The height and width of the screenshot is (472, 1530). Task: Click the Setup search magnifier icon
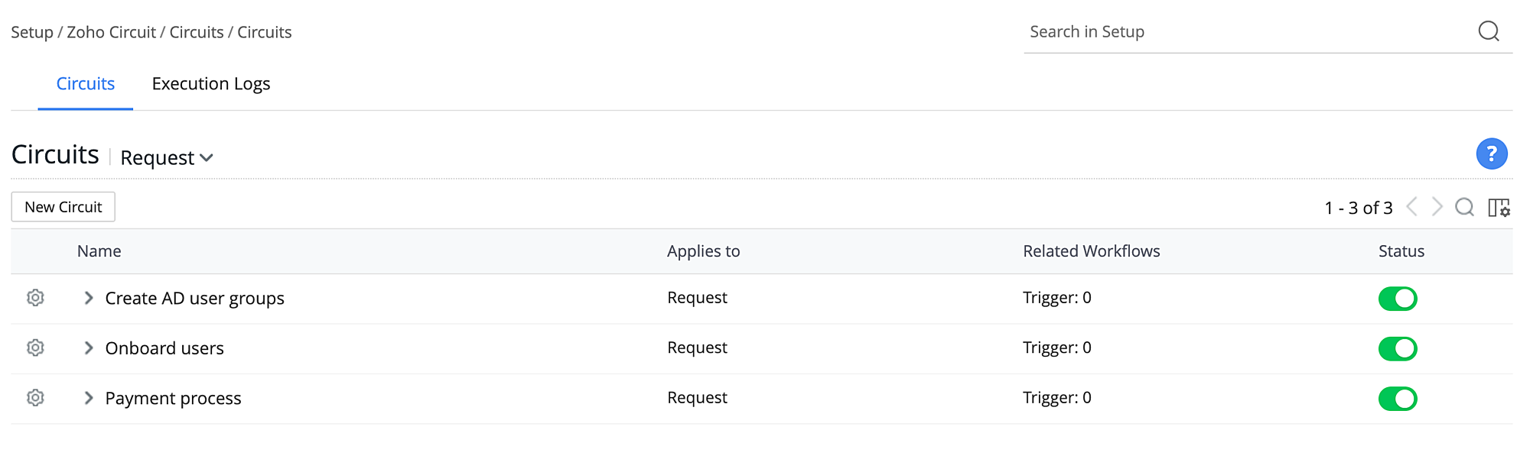click(x=1489, y=31)
